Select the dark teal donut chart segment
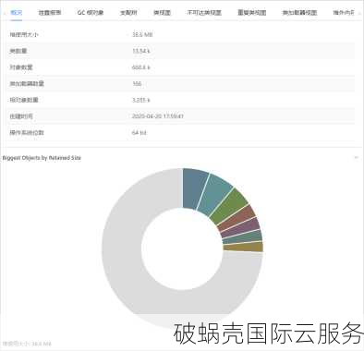 click(243, 237)
